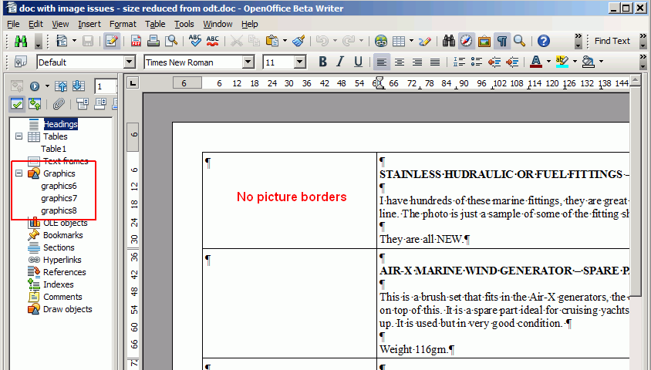The image size is (651, 370).
Task: Select Table1 in Navigator tree
Action: tap(53, 149)
